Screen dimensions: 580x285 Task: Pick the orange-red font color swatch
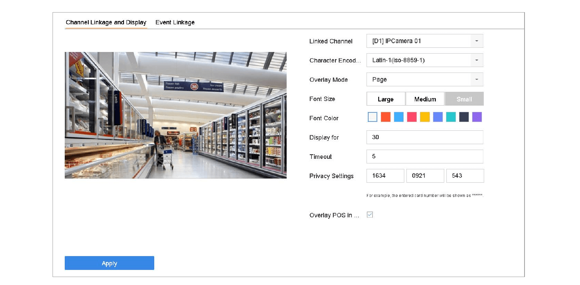pos(385,117)
